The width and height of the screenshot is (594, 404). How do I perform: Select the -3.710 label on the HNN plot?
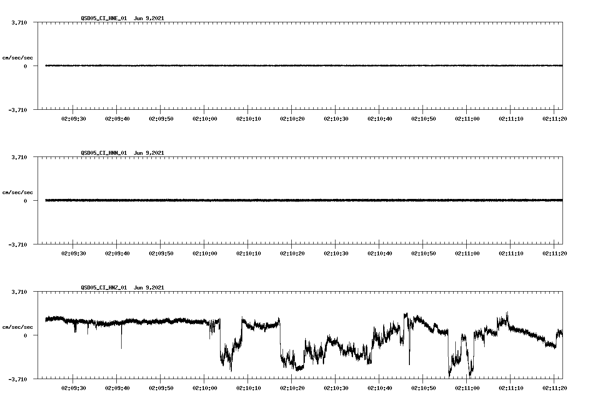click(17, 244)
